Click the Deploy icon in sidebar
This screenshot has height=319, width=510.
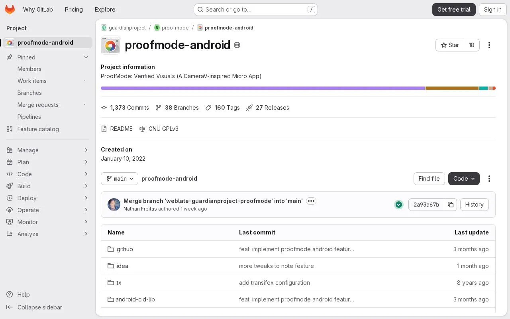tap(10, 198)
